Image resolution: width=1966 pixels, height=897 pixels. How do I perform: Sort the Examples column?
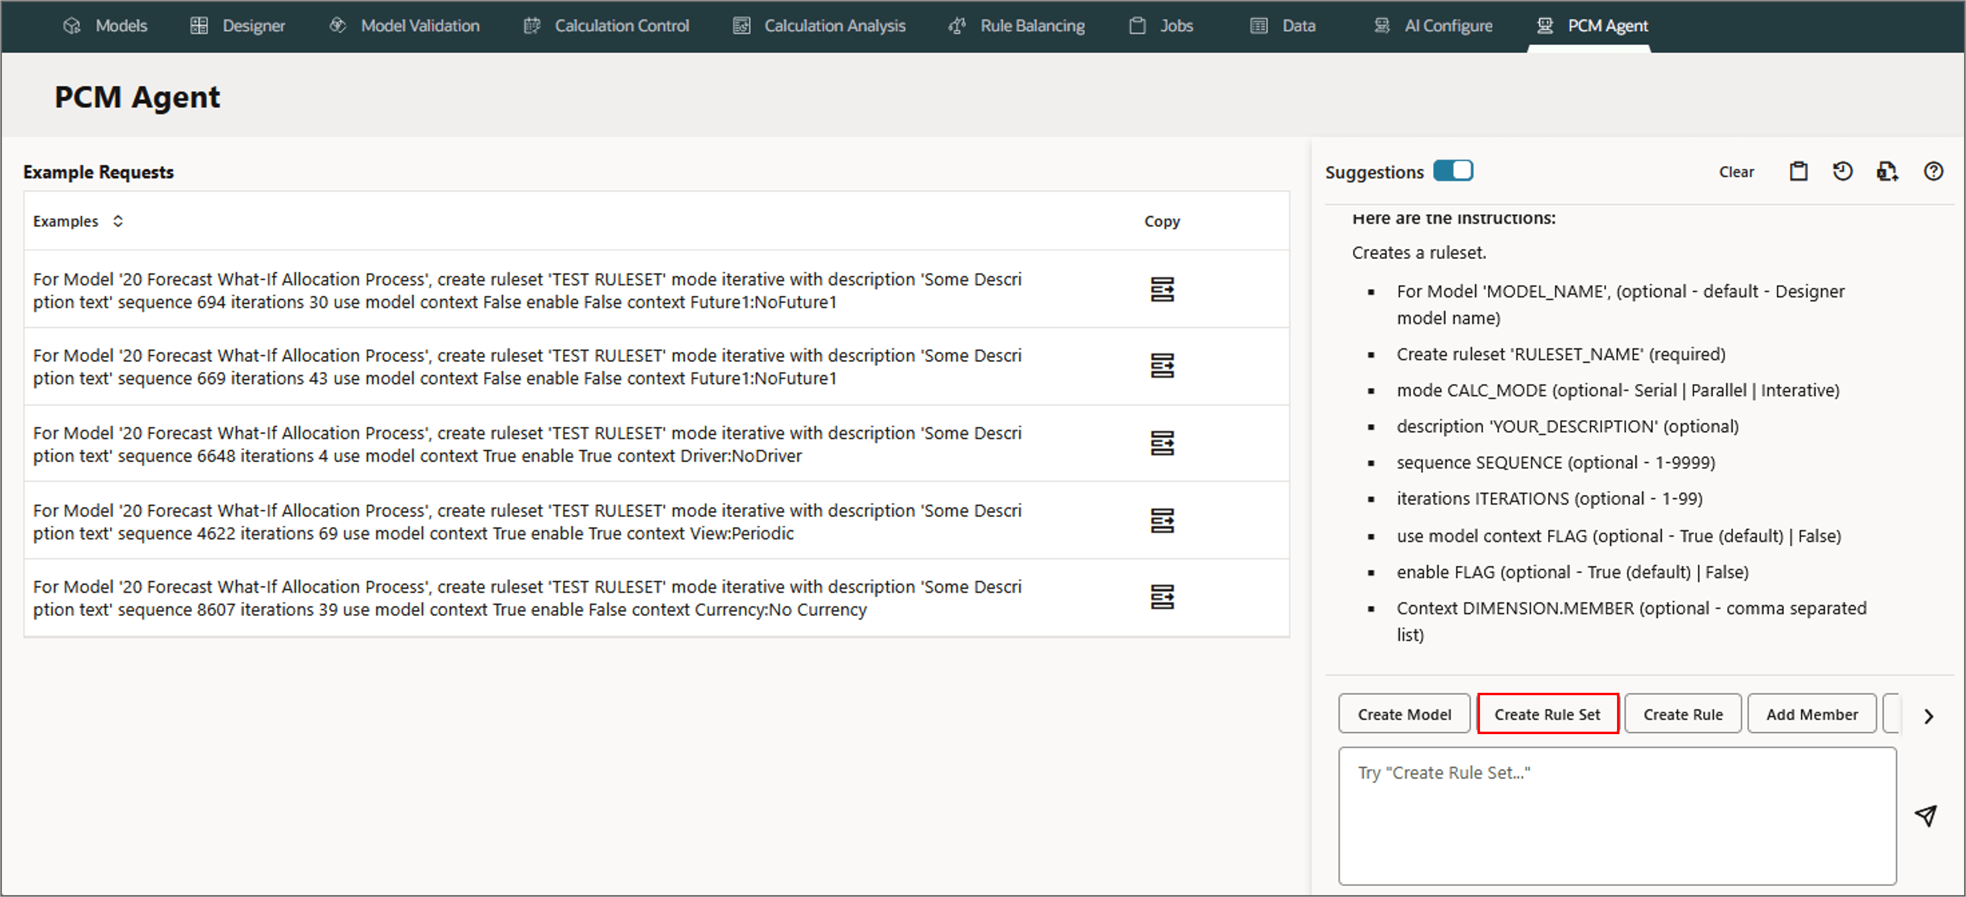point(118,221)
